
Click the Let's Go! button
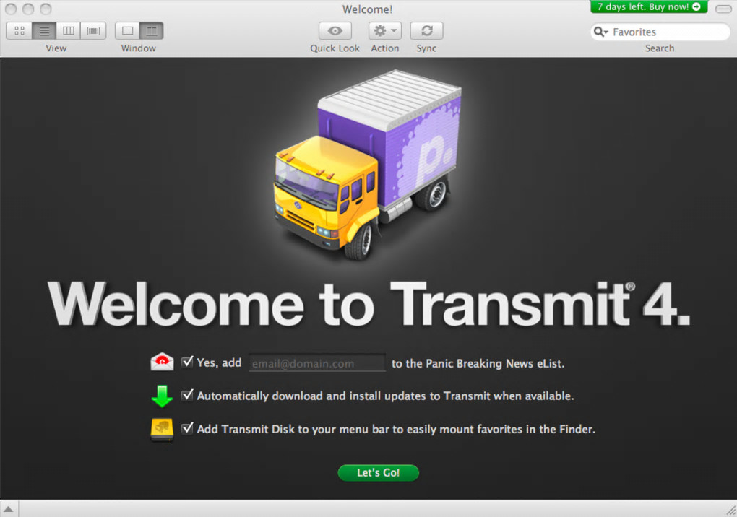pyautogui.click(x=379, y=473)
